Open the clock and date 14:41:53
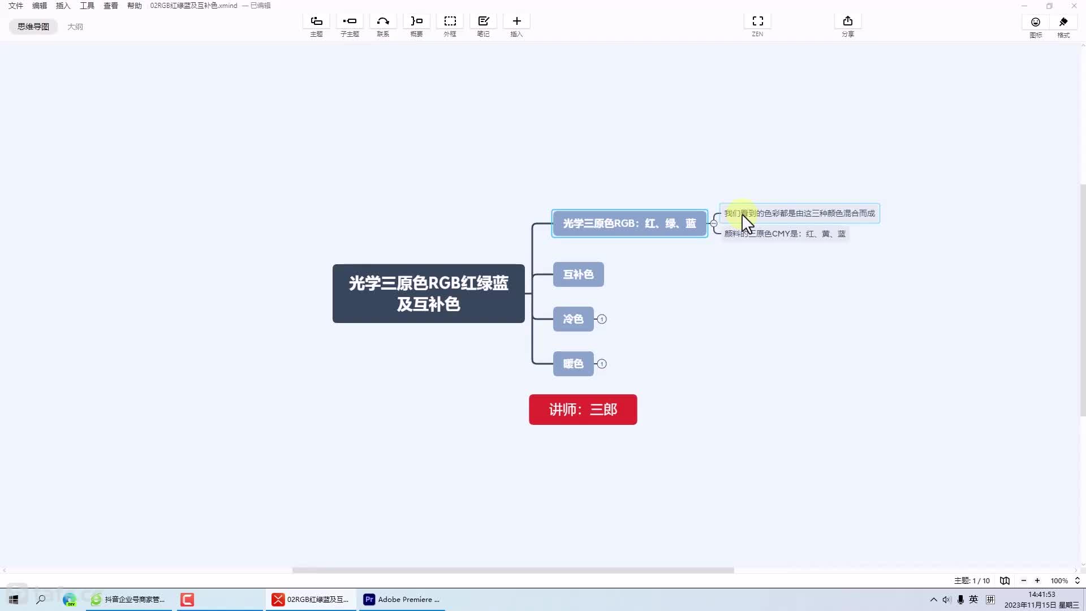 [x=1042, y=599]
